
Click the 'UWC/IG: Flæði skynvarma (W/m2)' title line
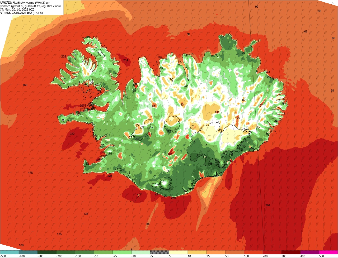pyautogui.click(x=25, y=2)
